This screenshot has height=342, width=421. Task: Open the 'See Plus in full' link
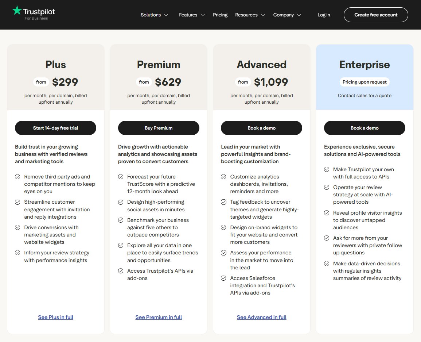pos(55,317)
